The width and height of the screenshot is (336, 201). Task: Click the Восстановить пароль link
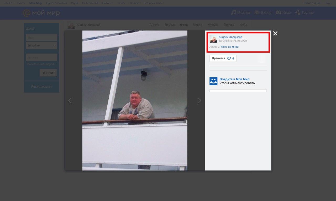tap(41, 64)
